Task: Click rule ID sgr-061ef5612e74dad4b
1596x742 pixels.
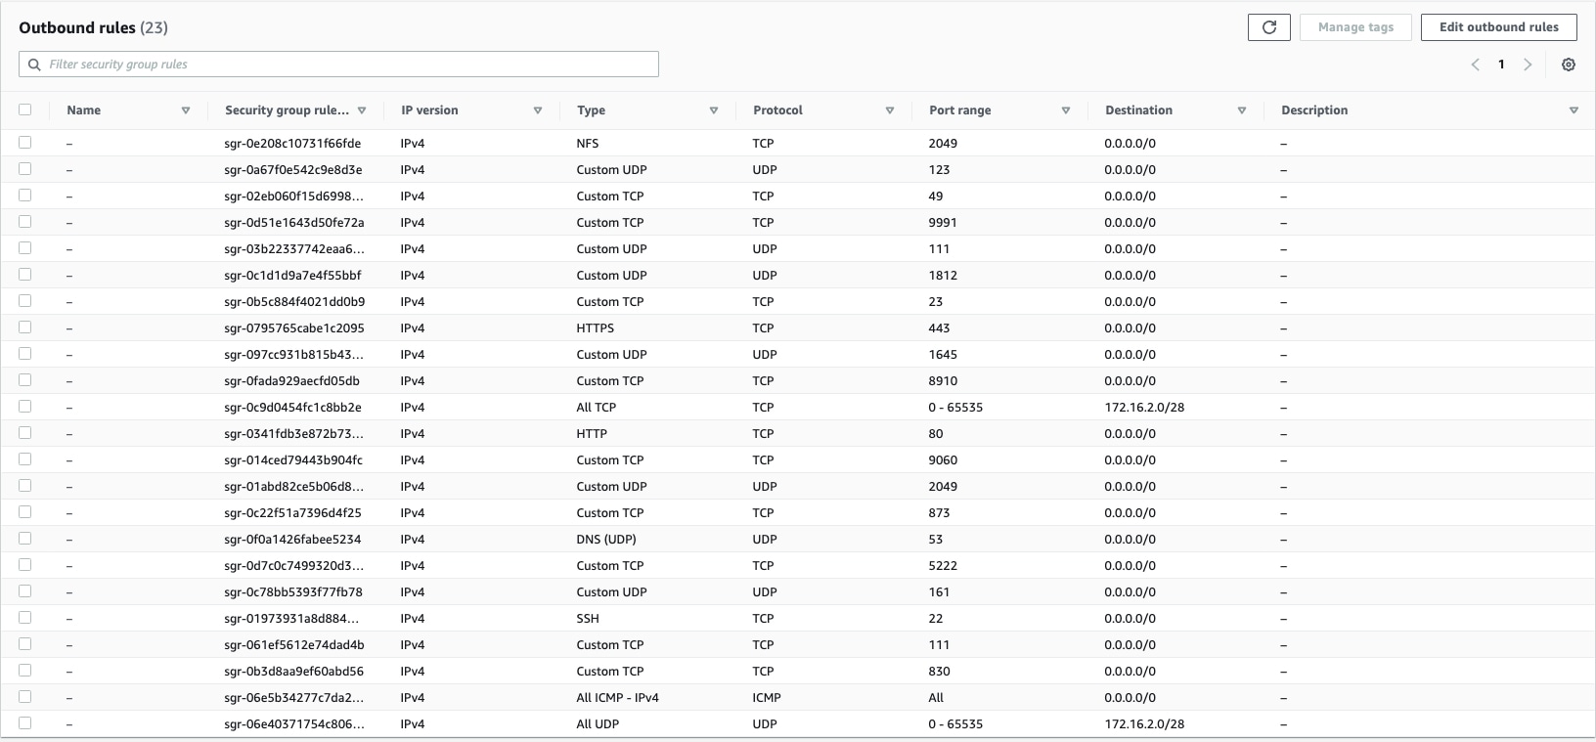Action: pos(294,645)
